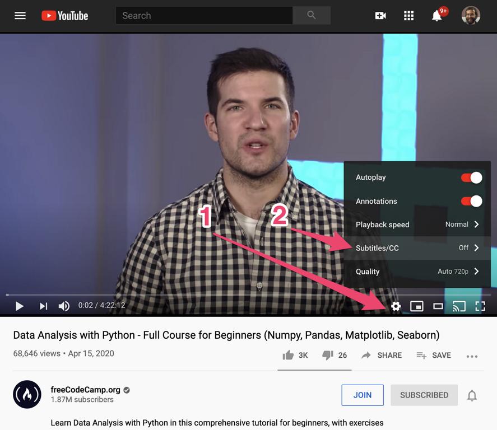
Task: Open the notifications bell in header
Action: 437,16
